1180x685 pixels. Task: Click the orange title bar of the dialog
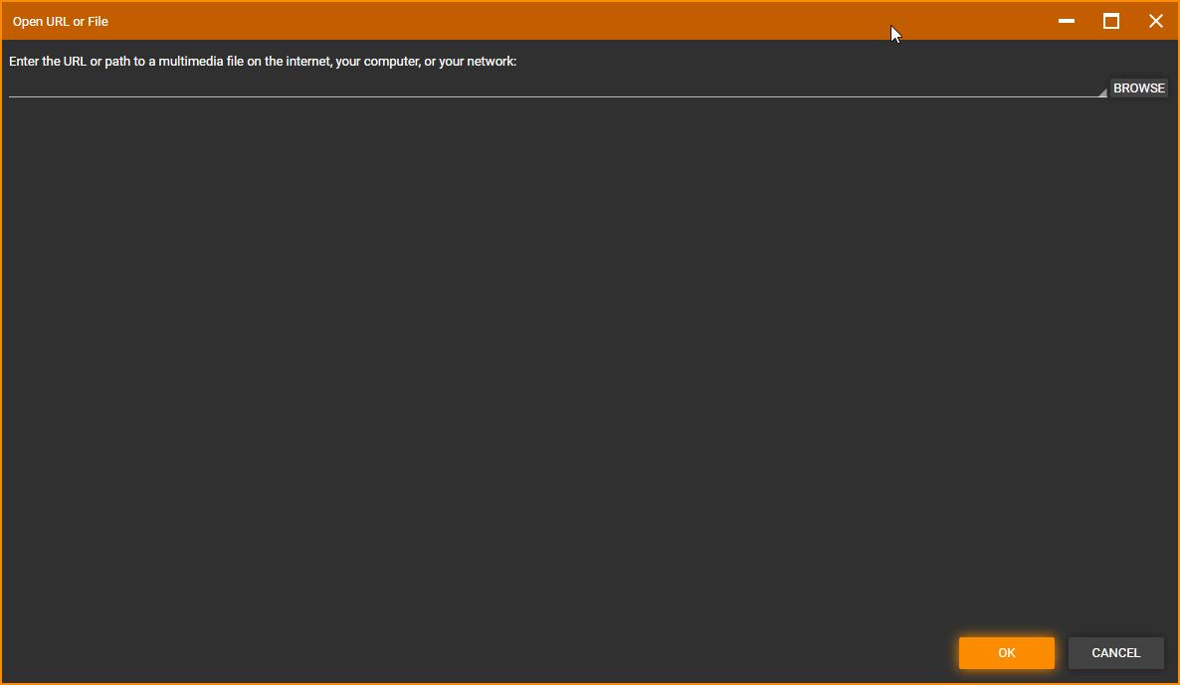point(597,21)
